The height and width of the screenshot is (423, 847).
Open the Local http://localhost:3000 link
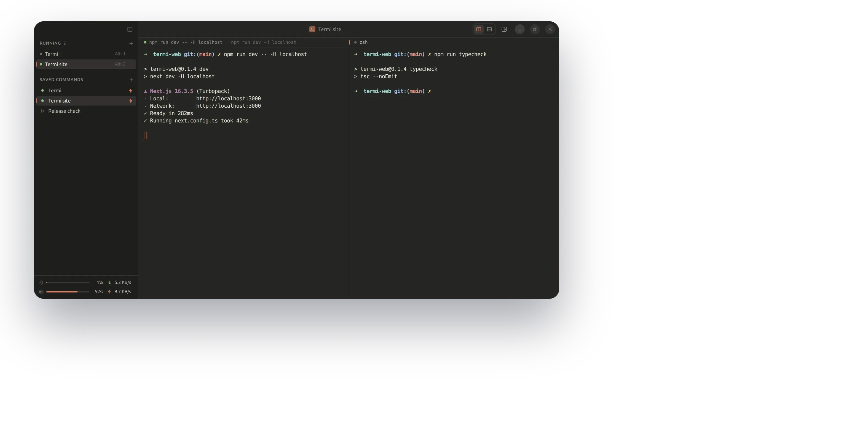coord(229,99)
